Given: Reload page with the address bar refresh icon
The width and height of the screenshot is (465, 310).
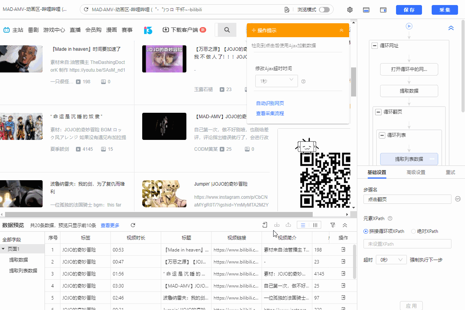Looking at the screenshot, I should tap(86, 10).
